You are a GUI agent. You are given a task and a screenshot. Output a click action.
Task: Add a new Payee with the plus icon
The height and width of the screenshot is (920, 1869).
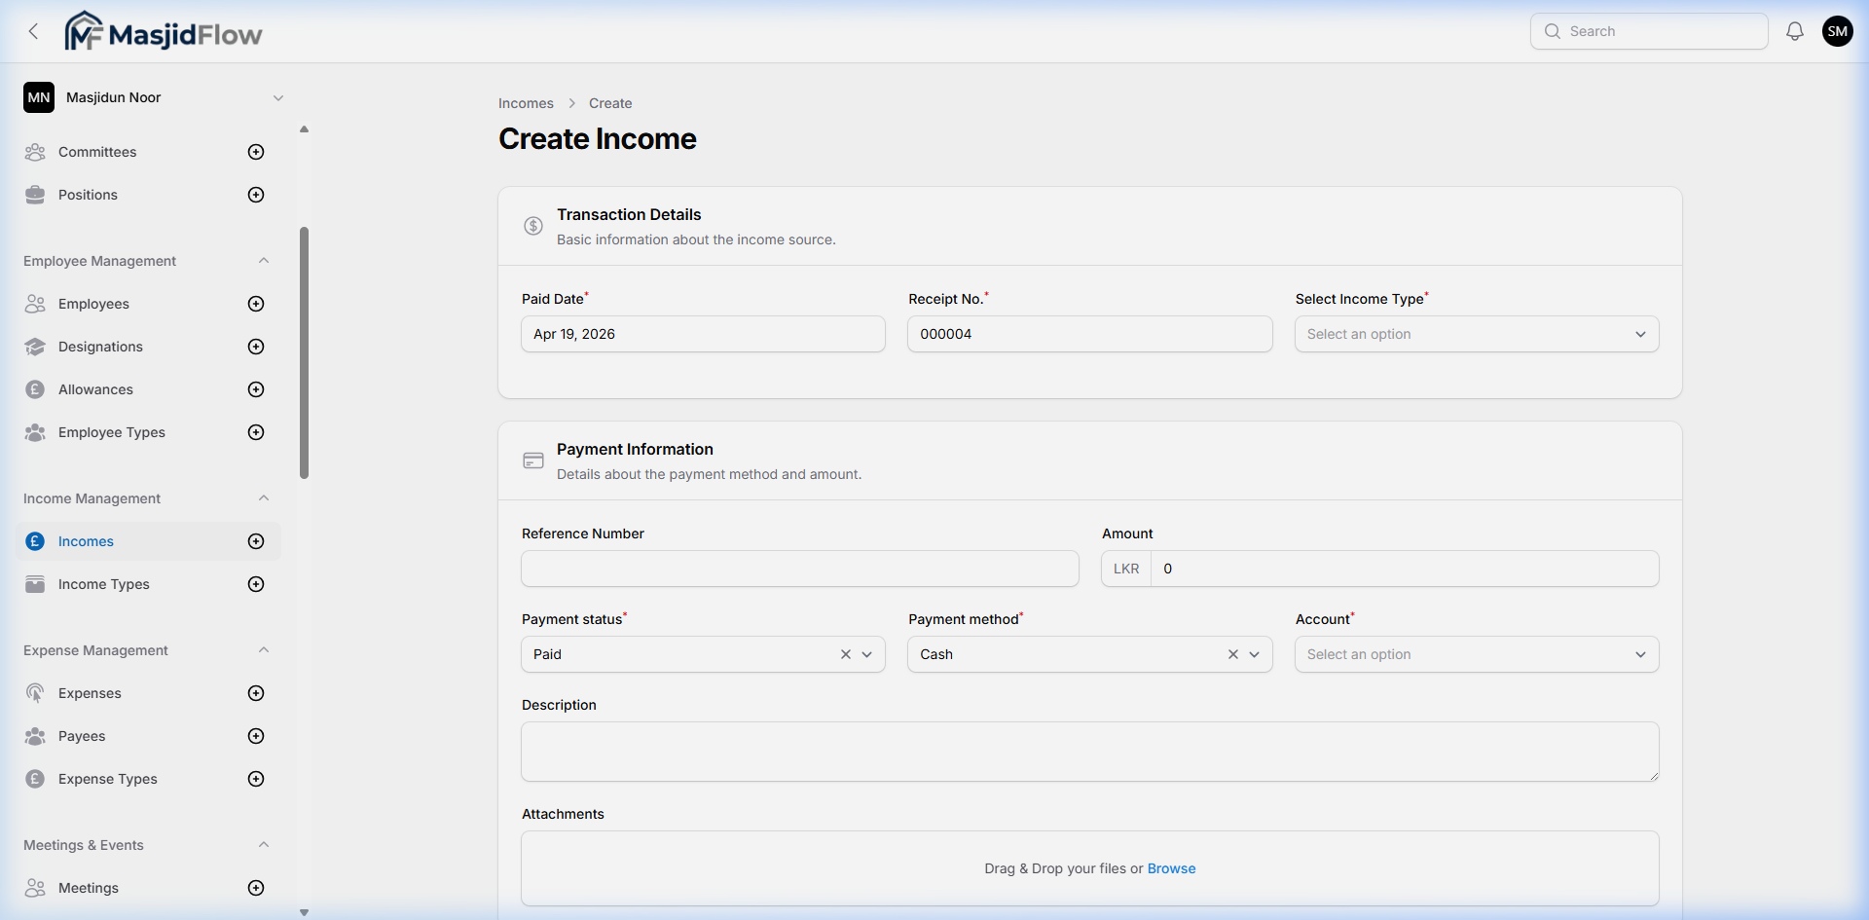pos(255,736)
